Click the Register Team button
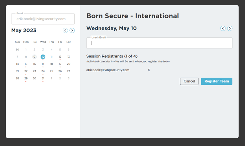This screenshot has height=146, width=245. tap(217, 81)
